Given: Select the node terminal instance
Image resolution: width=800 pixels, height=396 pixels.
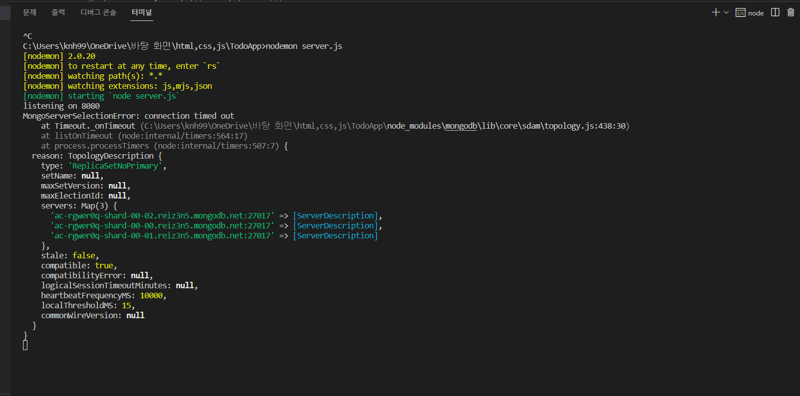Looking at the screenshot, I should 750,13.
